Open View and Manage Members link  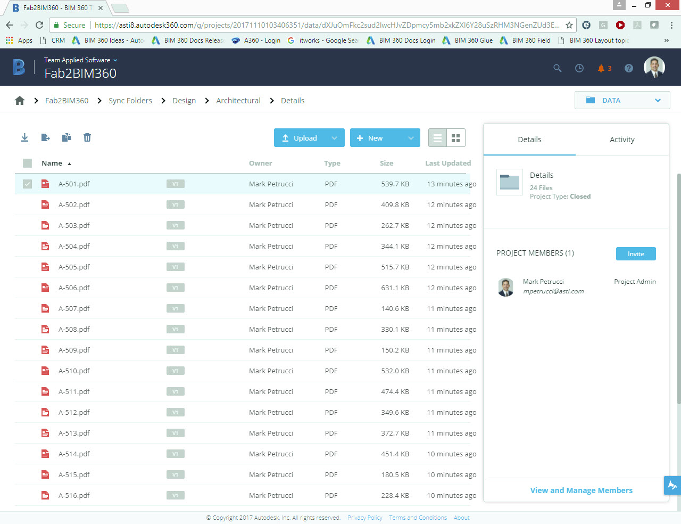coord(581,490)
